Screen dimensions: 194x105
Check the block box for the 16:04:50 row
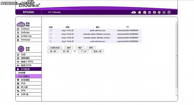(x=51, y=34)
